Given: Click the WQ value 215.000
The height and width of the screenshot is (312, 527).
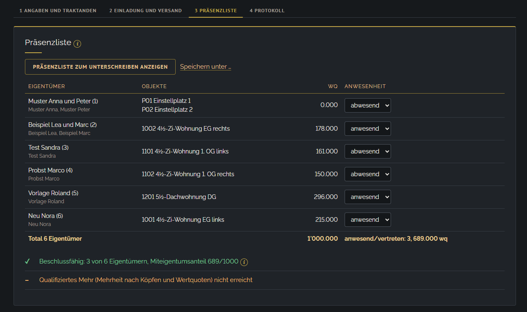Looking at the screenshot, I should [x=326, y=220].
